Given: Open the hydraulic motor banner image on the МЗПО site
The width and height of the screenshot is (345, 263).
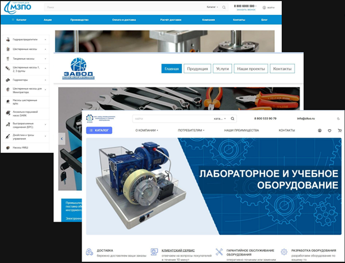Looking at the screenshot, I should tap(164, 41).
